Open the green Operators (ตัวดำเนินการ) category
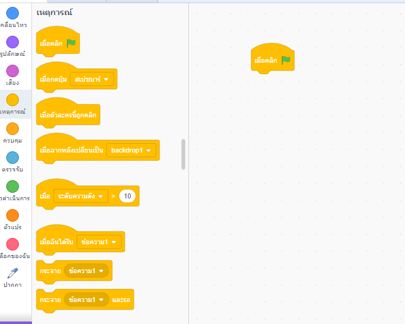This screenshot has height=324, width=405. 13,191
